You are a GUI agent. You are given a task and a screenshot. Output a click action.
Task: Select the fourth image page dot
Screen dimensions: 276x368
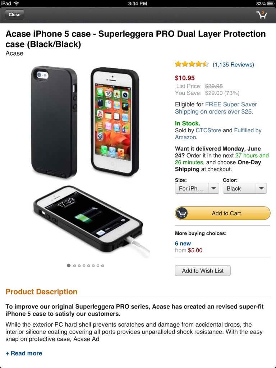(x=84, y=266)
